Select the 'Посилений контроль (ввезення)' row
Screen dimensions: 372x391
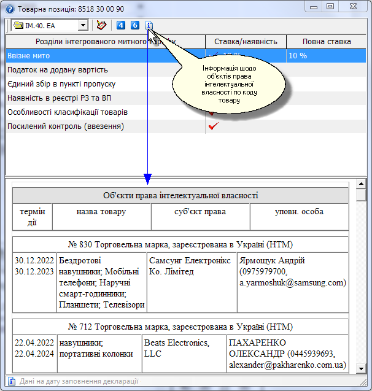pos(186,126)
